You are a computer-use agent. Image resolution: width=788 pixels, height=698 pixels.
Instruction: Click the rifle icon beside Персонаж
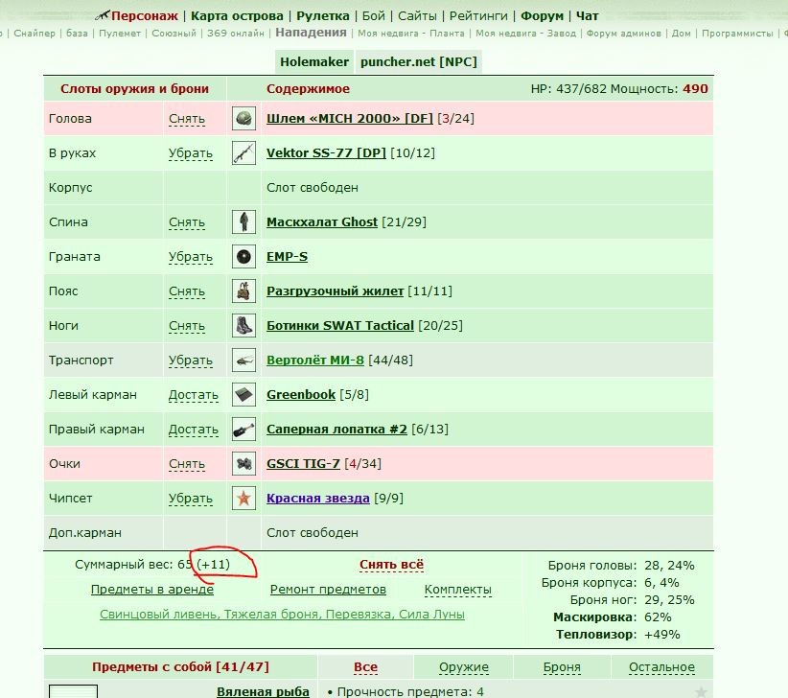point(102,15)
